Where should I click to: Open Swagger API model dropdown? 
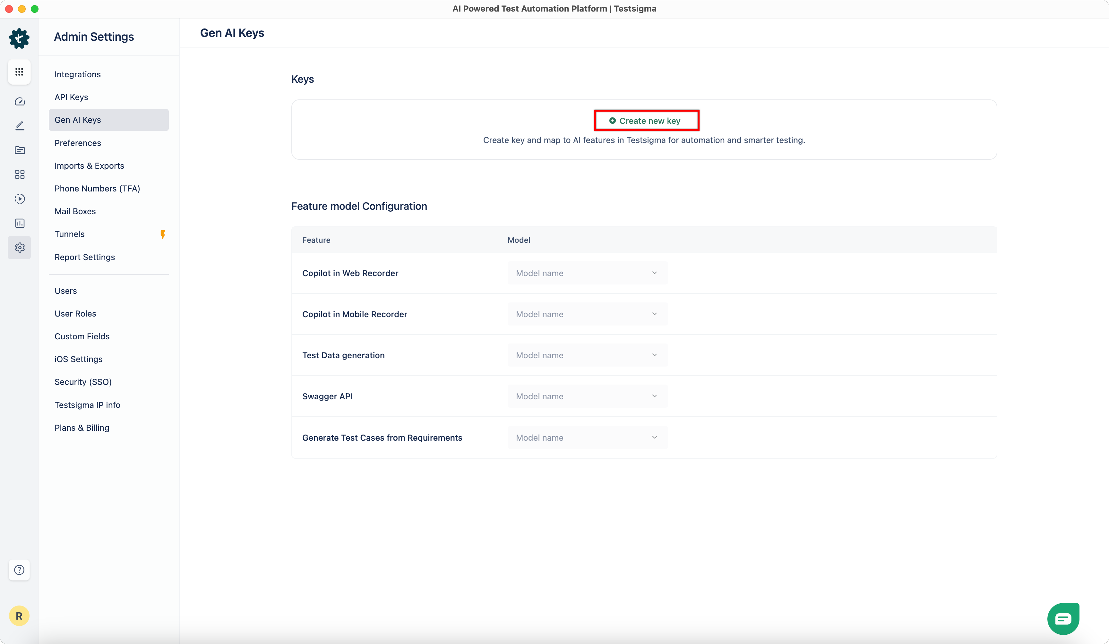pyautogui.click(x=587, y=396)
